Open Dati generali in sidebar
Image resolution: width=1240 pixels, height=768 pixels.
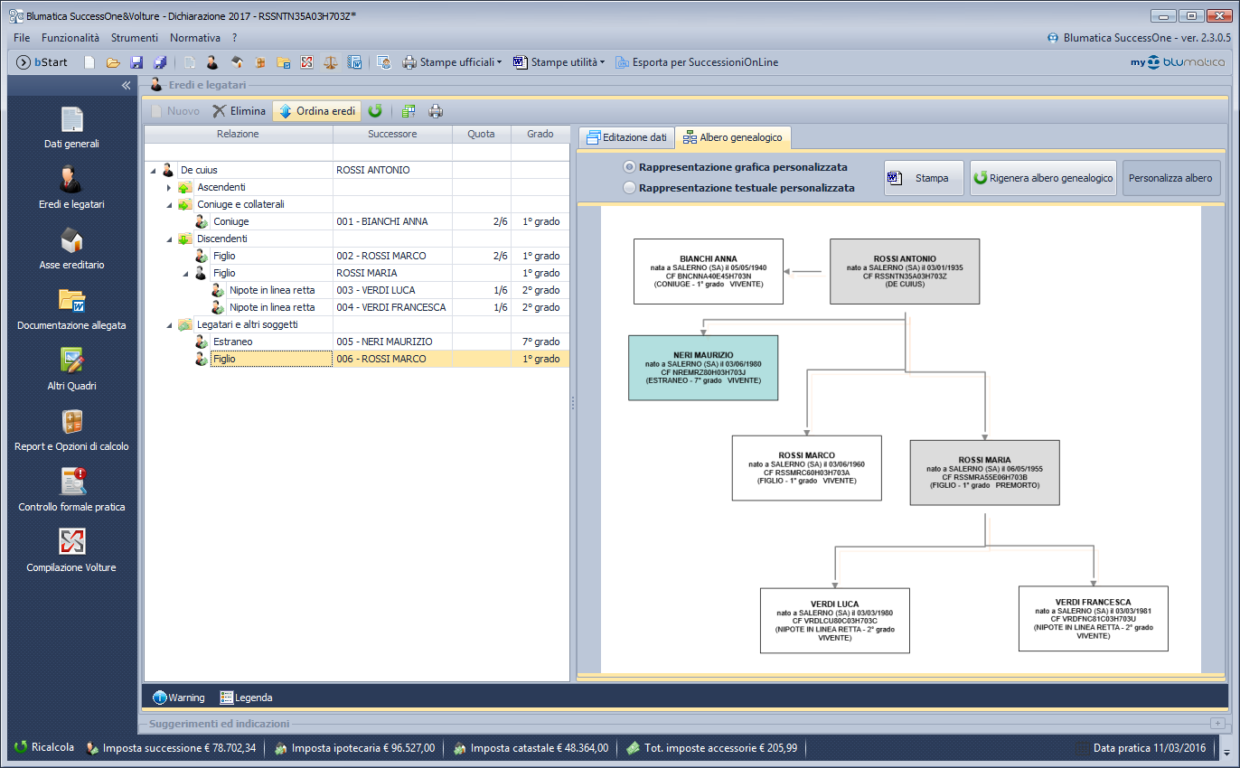pos(71,127)
